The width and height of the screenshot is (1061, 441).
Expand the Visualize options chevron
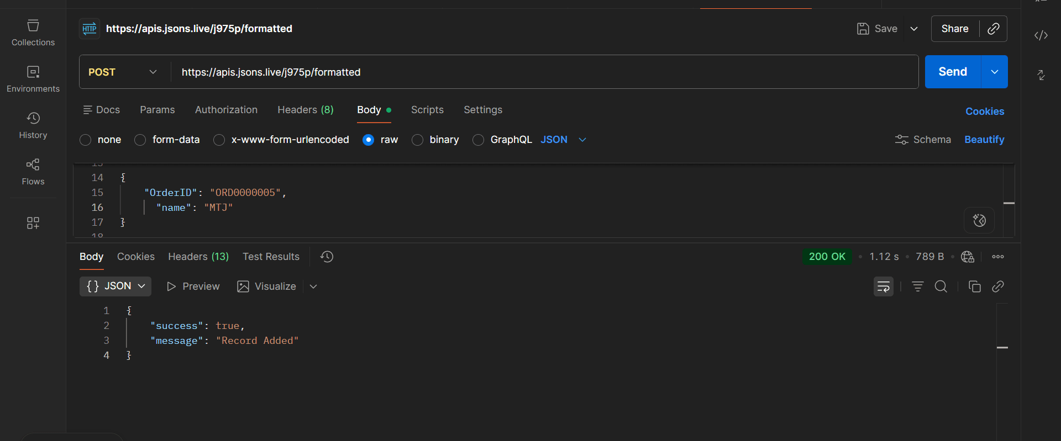coord(313,286)
